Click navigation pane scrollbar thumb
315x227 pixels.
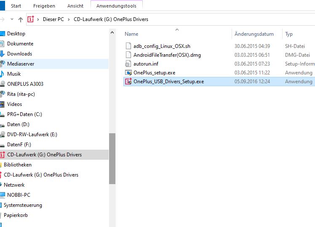tap(112, 158)
